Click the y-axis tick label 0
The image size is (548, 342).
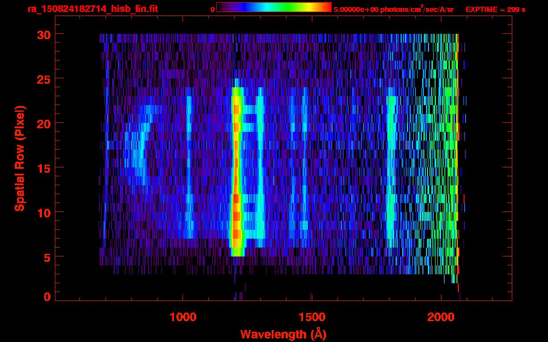(47, 297)
